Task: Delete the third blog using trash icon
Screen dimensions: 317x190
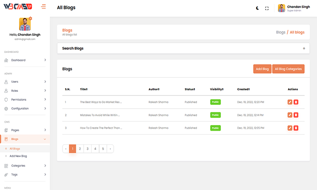Action: coord(296,128)
